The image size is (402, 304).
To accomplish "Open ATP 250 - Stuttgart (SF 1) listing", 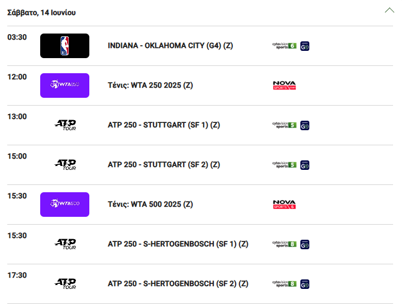I will point(164,125).
